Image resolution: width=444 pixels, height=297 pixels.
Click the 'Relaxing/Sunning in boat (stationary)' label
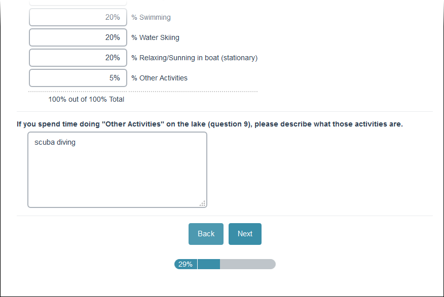tap(195, 58)
